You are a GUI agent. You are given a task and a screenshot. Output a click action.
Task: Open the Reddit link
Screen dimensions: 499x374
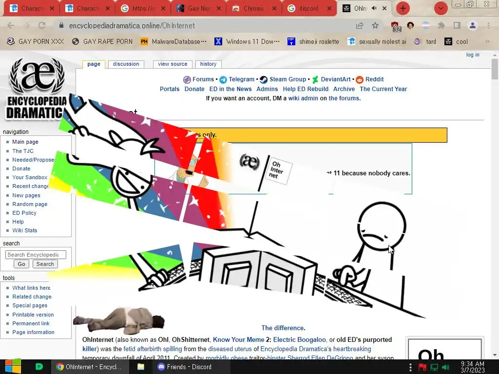coord(374,79)
